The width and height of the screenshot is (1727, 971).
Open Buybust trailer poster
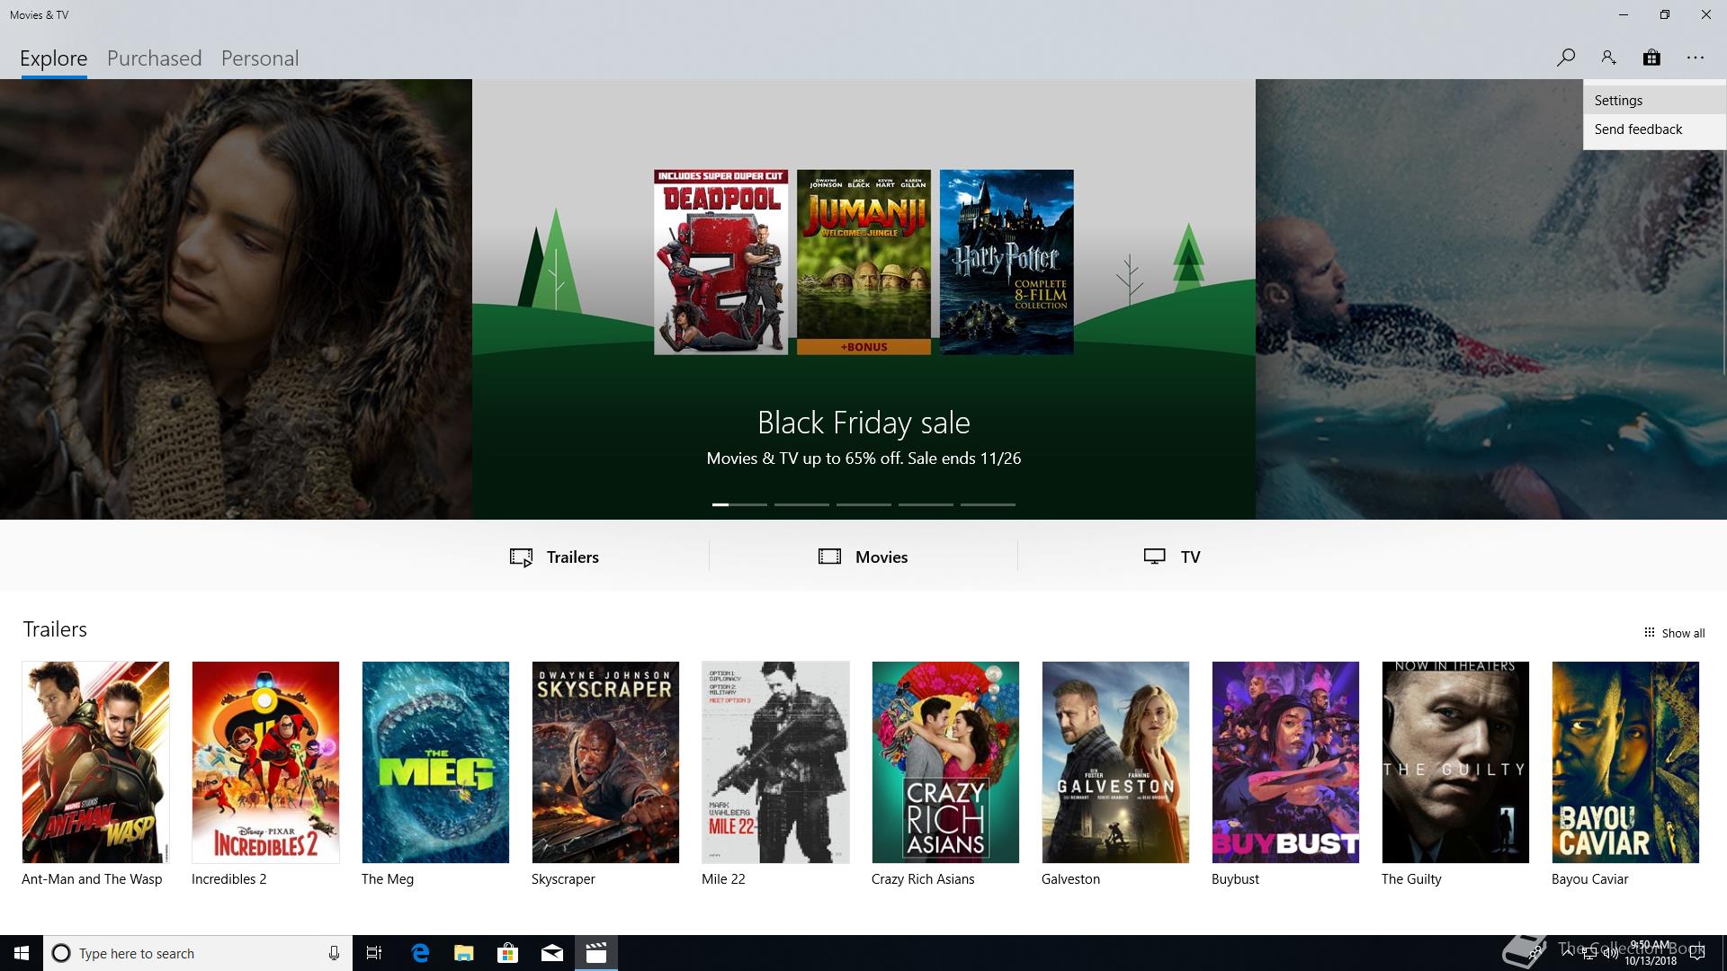coord(1285,762)
